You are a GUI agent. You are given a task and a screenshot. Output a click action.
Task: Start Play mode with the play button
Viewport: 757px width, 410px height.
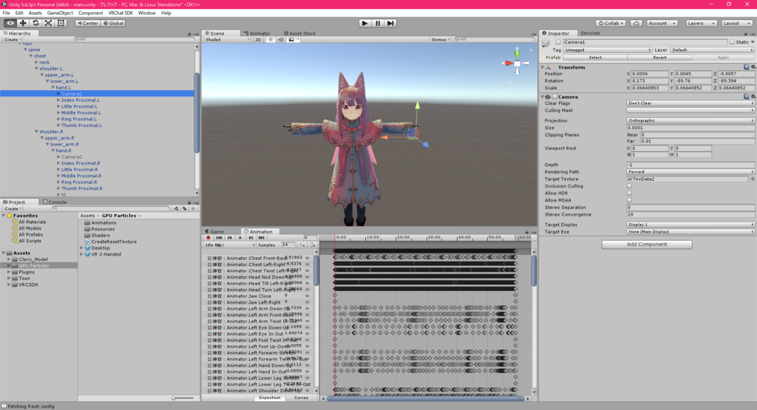(365, 23)
